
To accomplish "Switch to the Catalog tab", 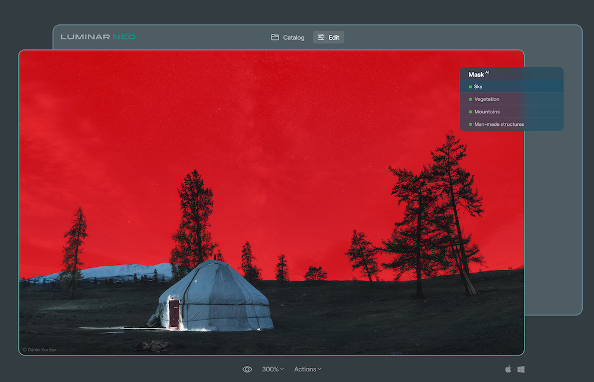I will click(288, 37).
